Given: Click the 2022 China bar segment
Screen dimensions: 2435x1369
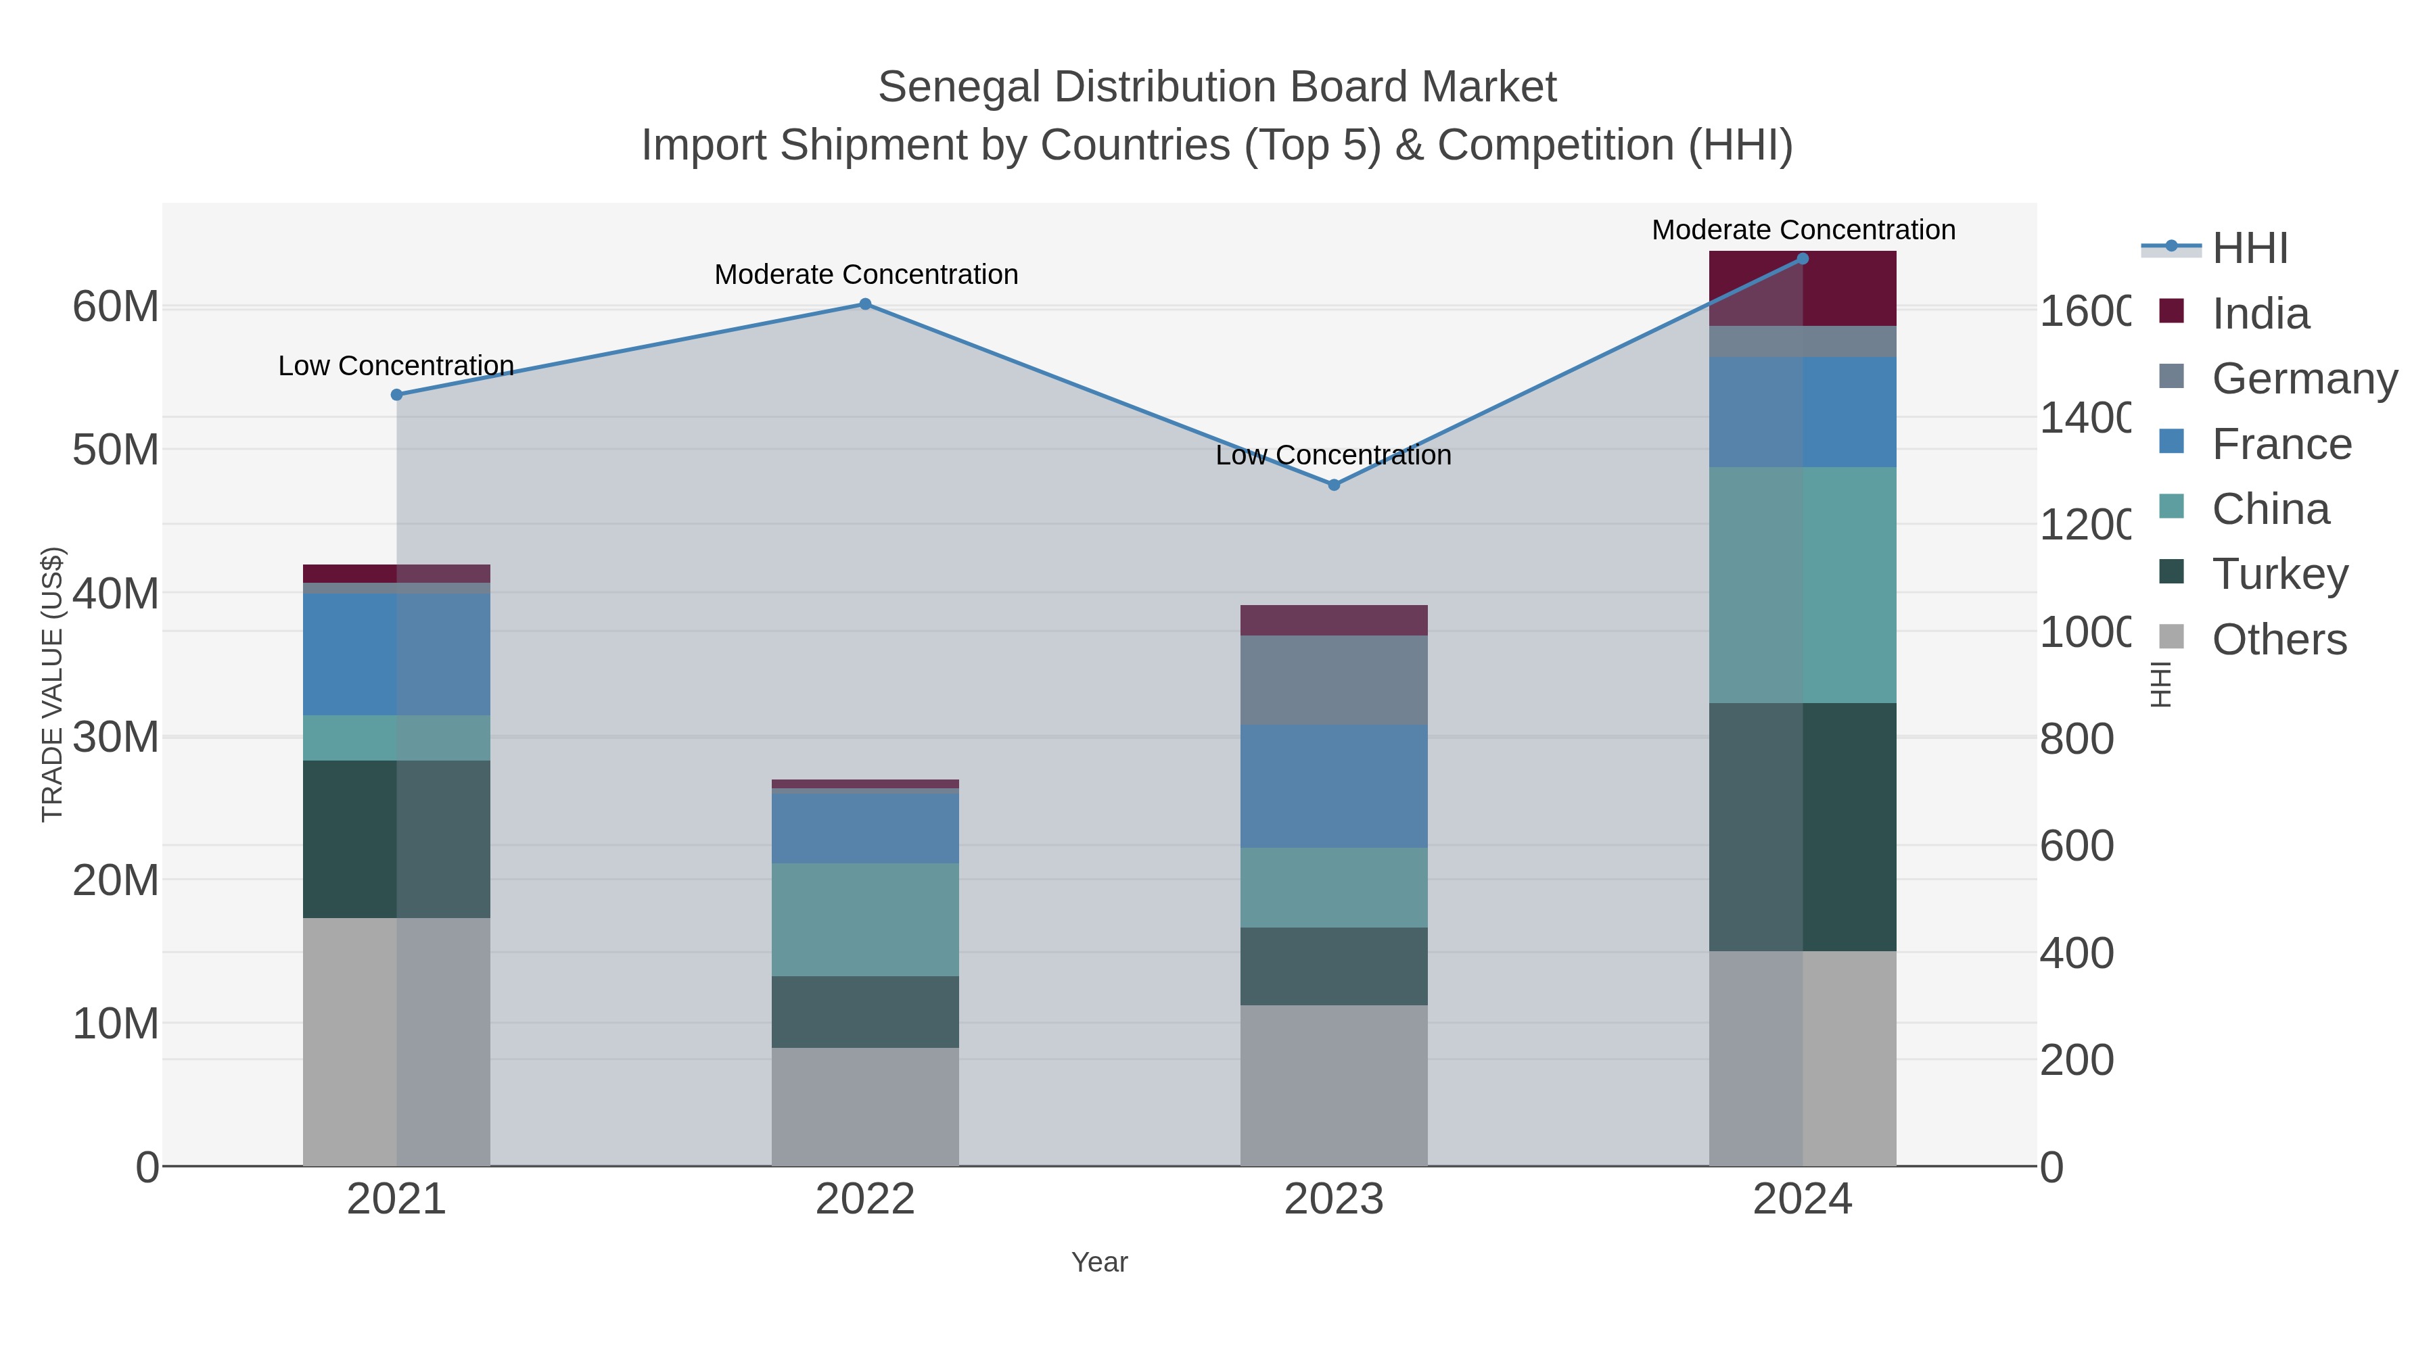Looking at the screenshot, I should click(x=865, y=920).
